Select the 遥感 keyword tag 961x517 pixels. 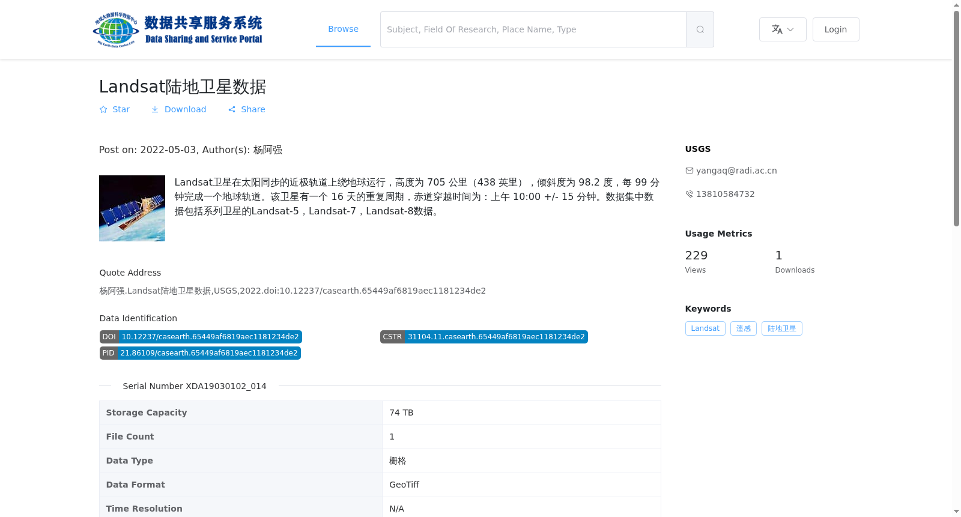coord(744,328)
